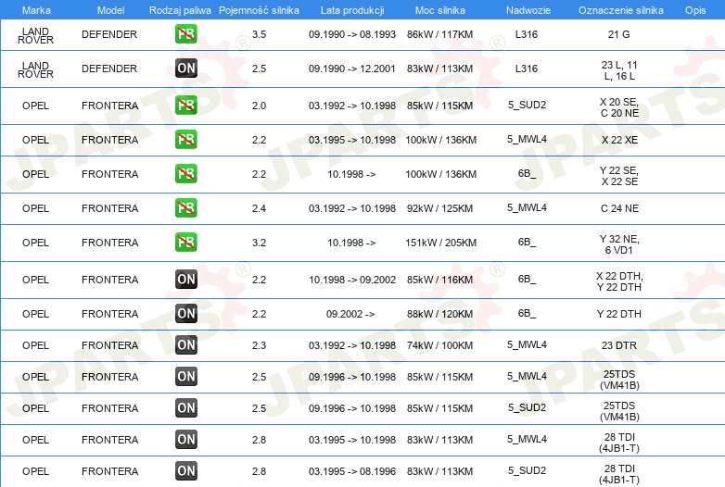Select engine capacity 2.3
The image size is (725, 487).
point(259,345)
